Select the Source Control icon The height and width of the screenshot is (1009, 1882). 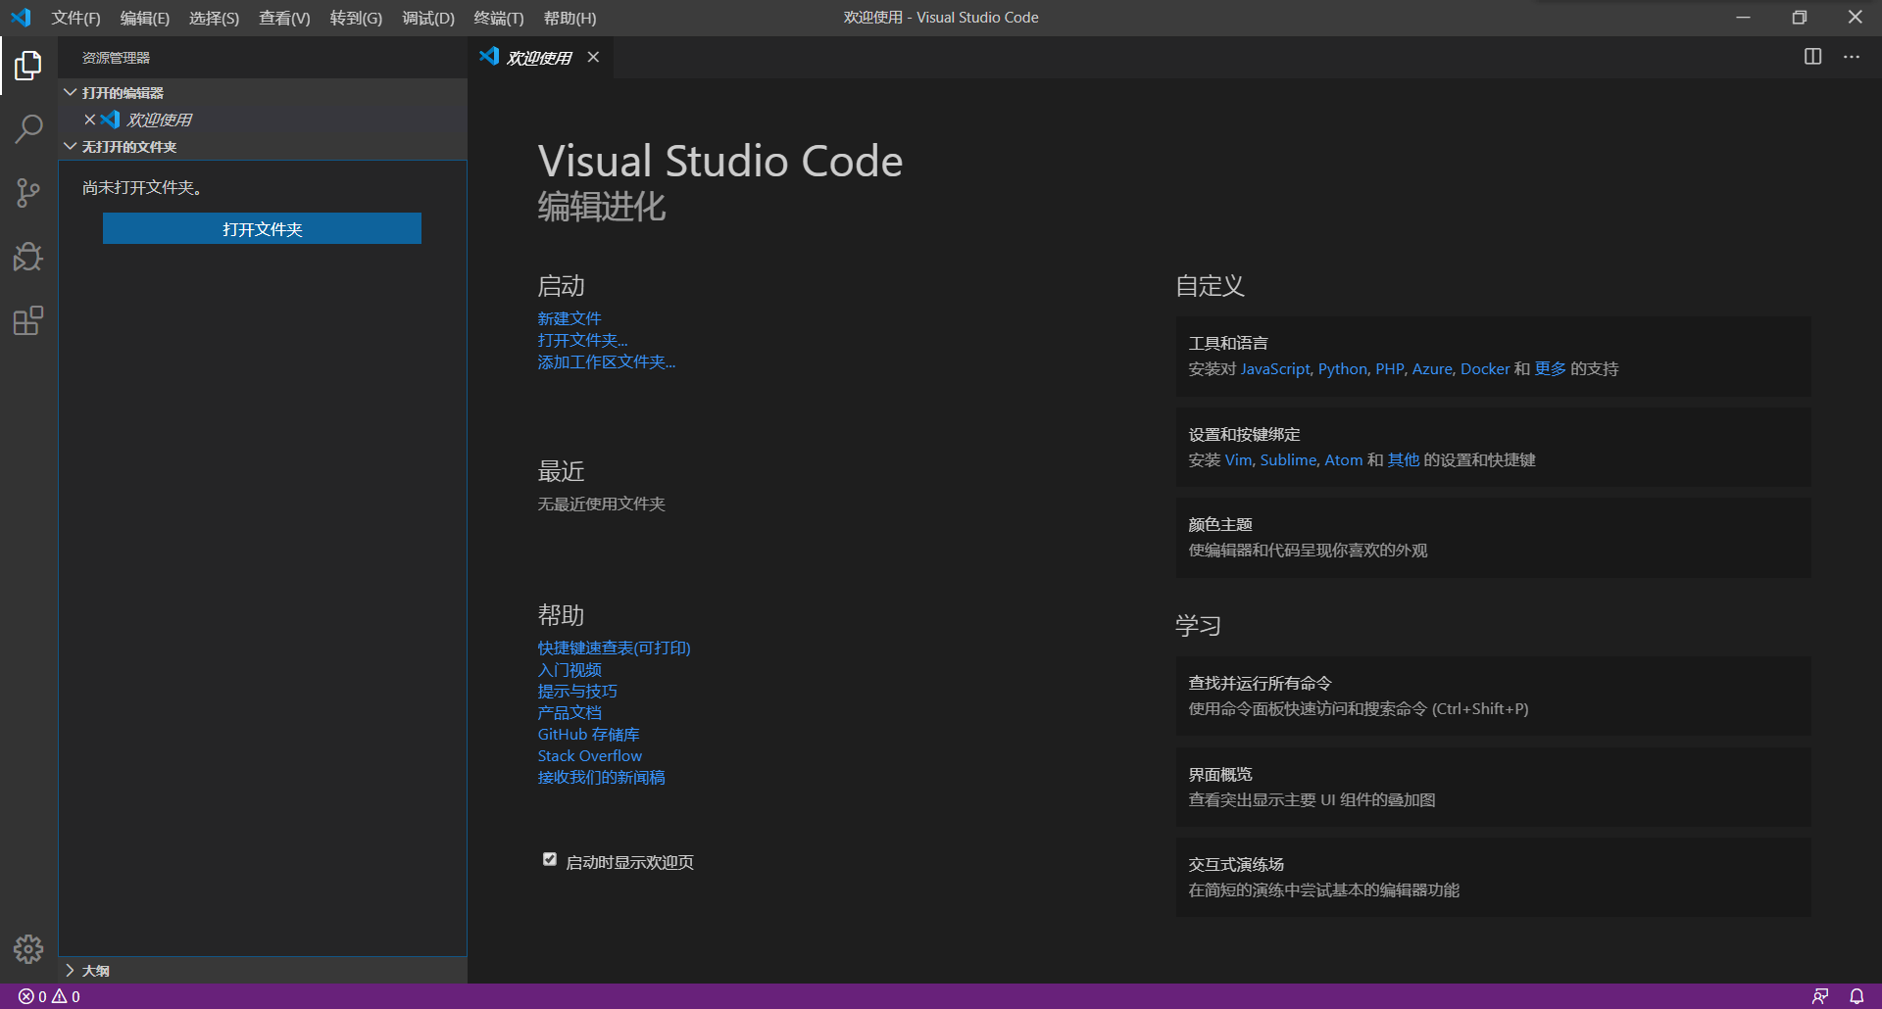(28, 192)
